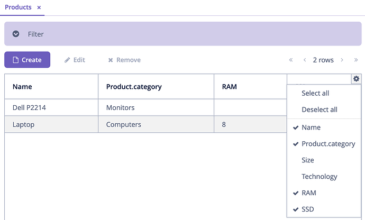Go to the next page arrow

[342, 60]
